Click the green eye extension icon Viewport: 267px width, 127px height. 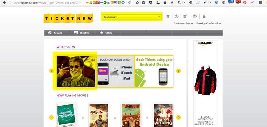tap(224, 3)
